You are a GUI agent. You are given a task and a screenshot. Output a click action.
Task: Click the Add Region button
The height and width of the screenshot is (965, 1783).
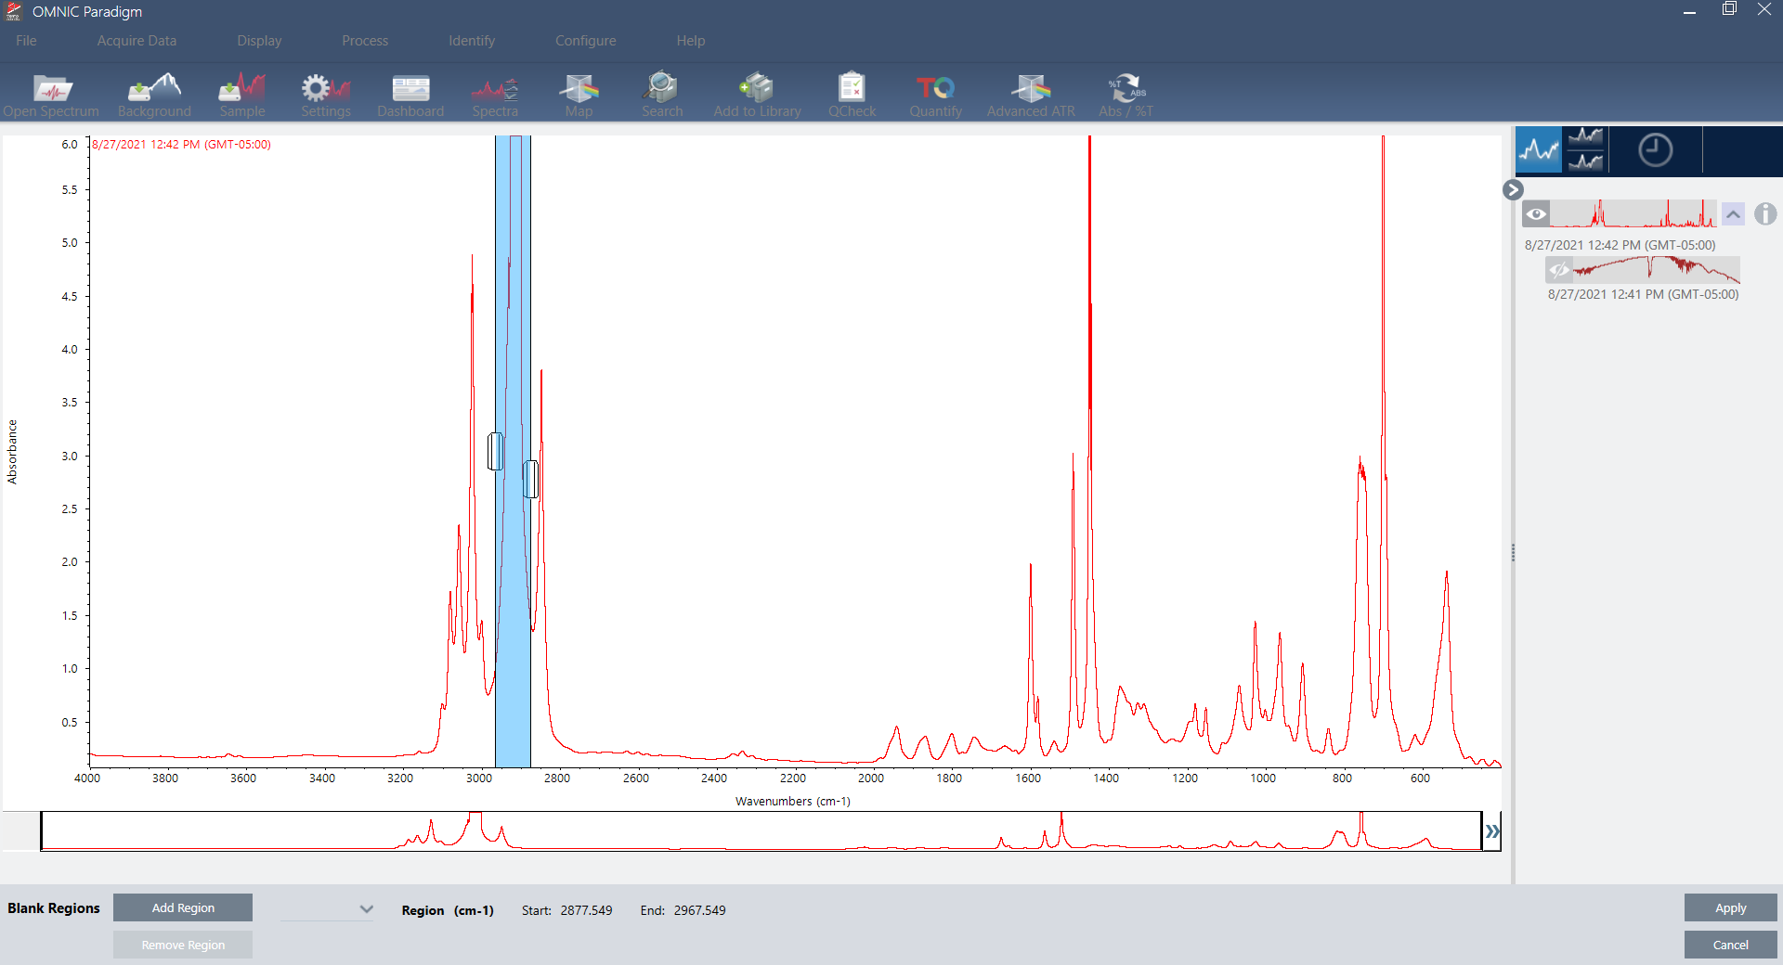click(183, 907)
